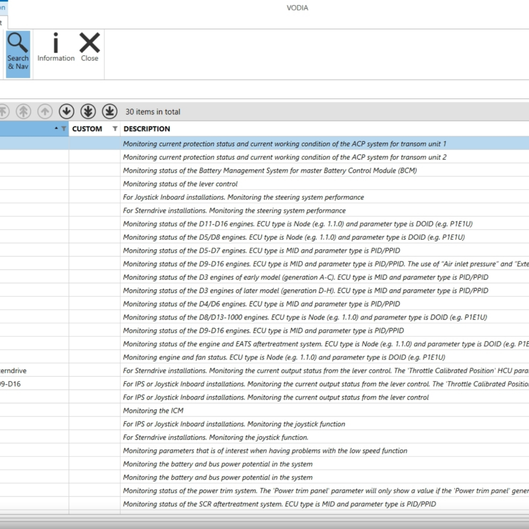Move selection down one item
The width and height of the screenshot is (529, 529).
pyautogui.click(x=67, y=112)
